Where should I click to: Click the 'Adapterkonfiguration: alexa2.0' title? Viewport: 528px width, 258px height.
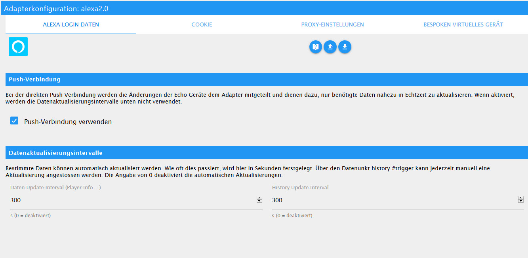click(x=56, y=8)
